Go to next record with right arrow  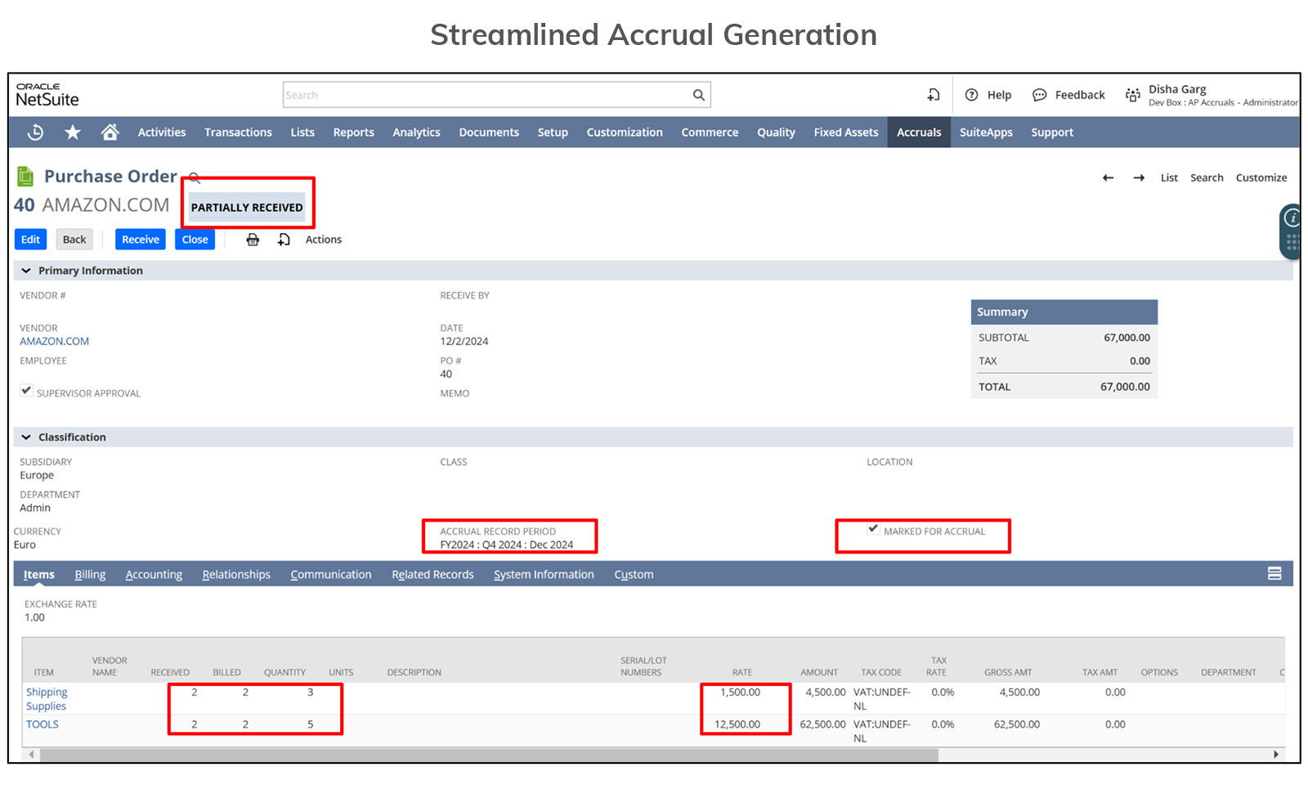pyautogui.click(x=1139, y=177)
